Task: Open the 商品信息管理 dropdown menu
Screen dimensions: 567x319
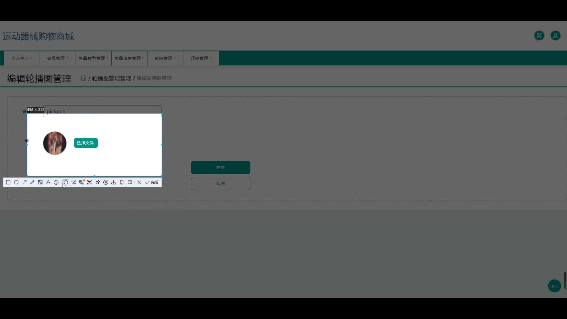Action: pyautogui.click(x=129, y=58)
